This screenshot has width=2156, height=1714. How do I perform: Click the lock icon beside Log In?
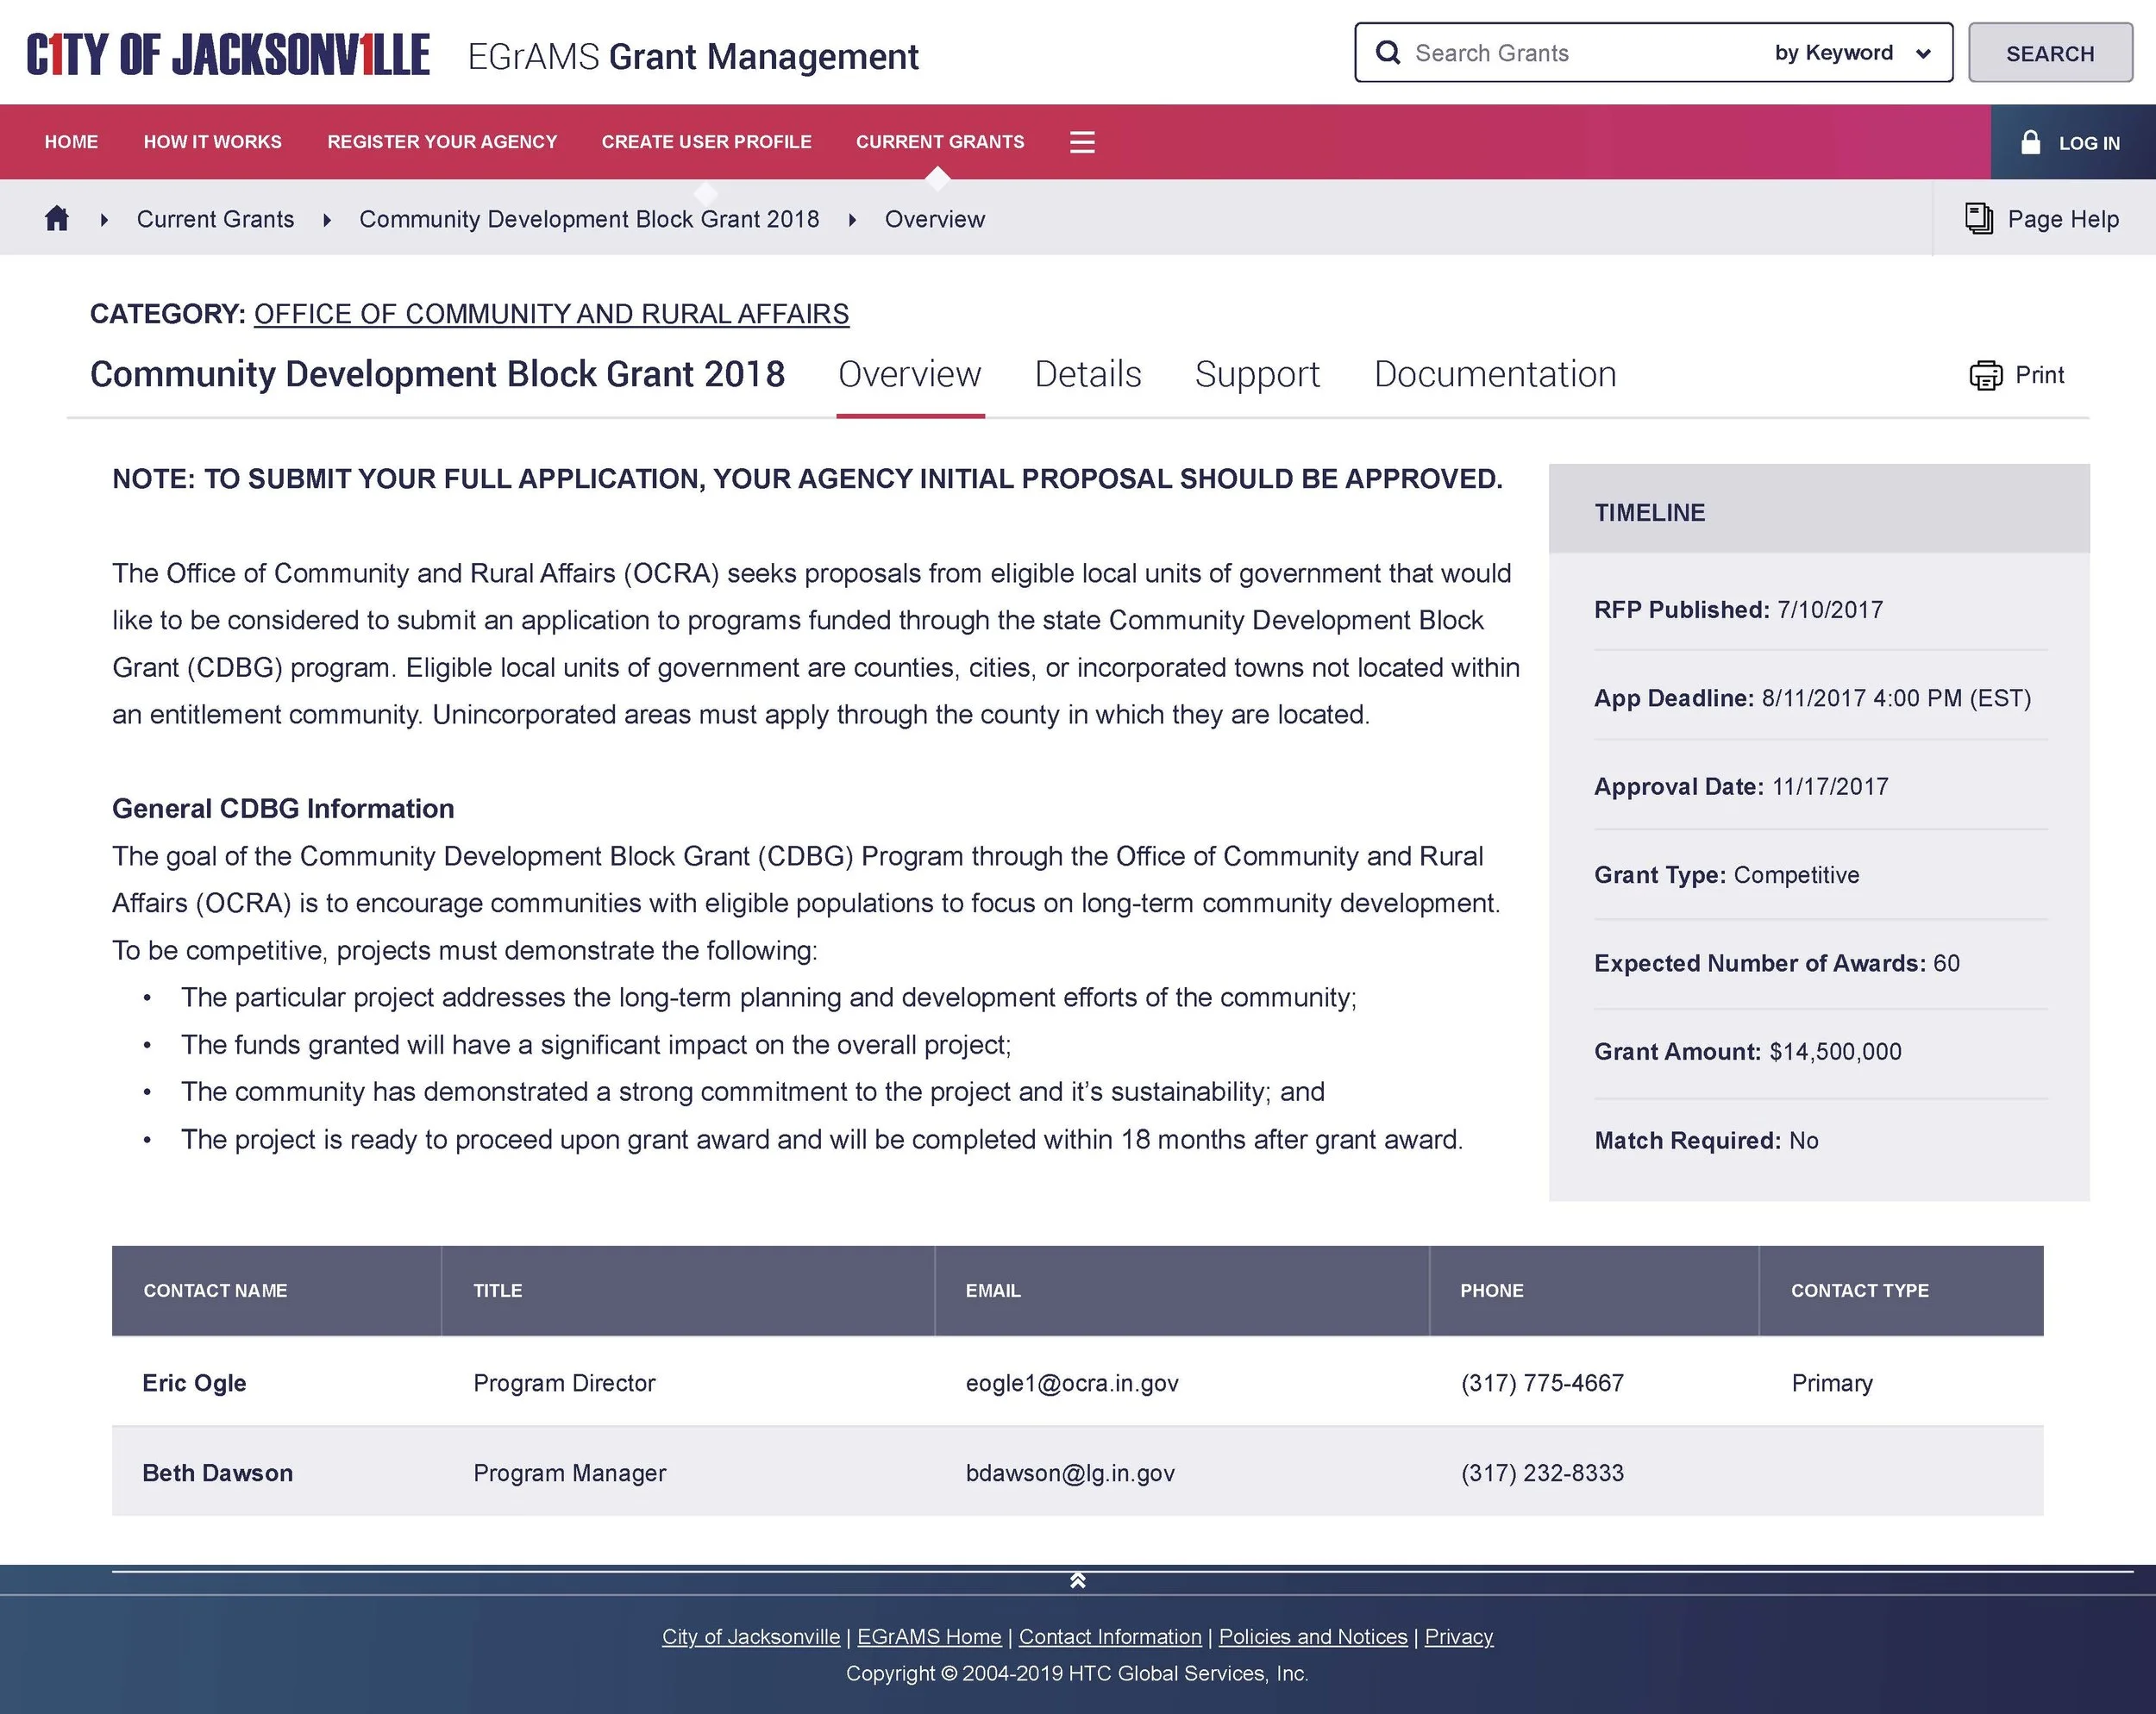point(2030,142)
